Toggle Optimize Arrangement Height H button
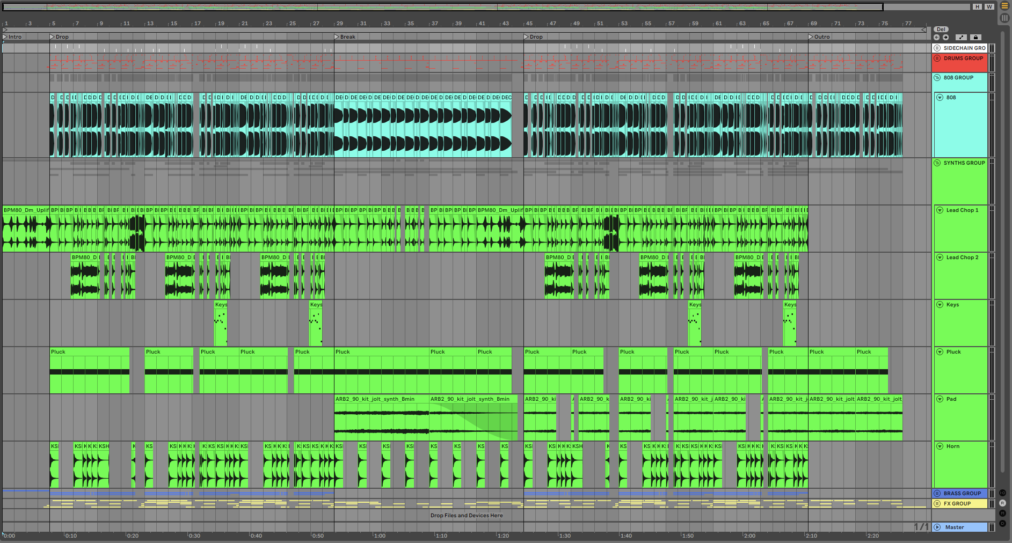Image resolution: width=1012 pixels, height=543 pixels. pos(977,7)
